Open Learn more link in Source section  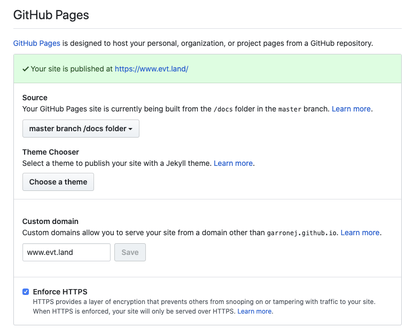click(x=351, y=109)
